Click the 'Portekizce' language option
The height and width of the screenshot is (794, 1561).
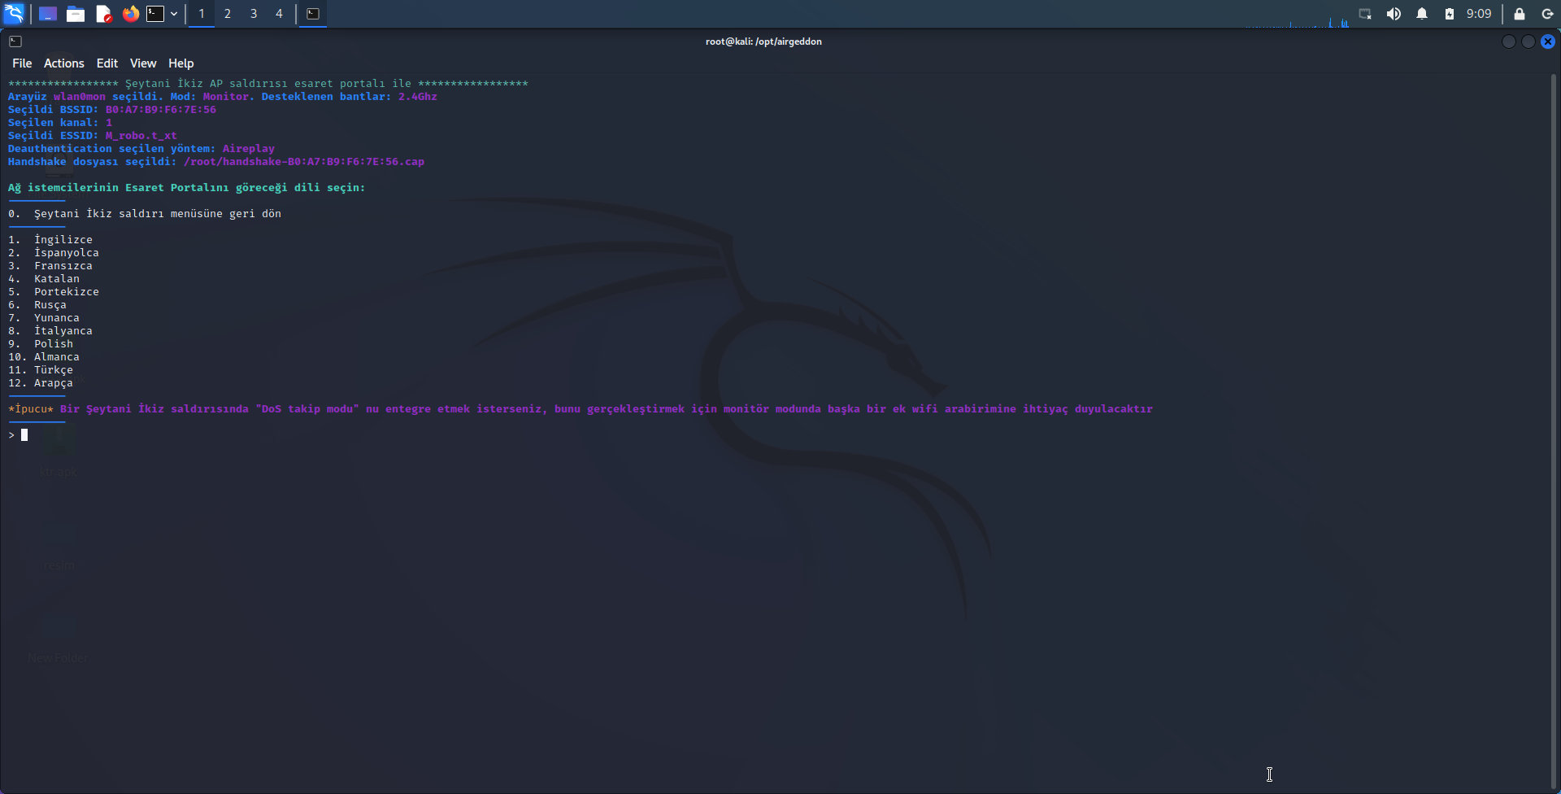point(67,292)
